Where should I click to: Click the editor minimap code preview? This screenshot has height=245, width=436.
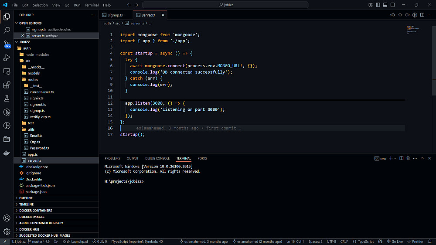click(x=412, y=31)
